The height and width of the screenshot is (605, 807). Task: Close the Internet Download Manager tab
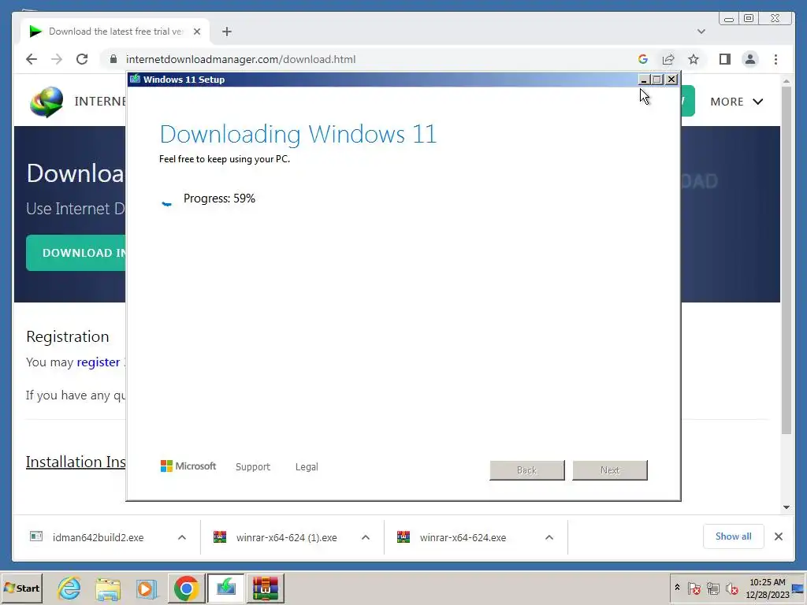196,32
